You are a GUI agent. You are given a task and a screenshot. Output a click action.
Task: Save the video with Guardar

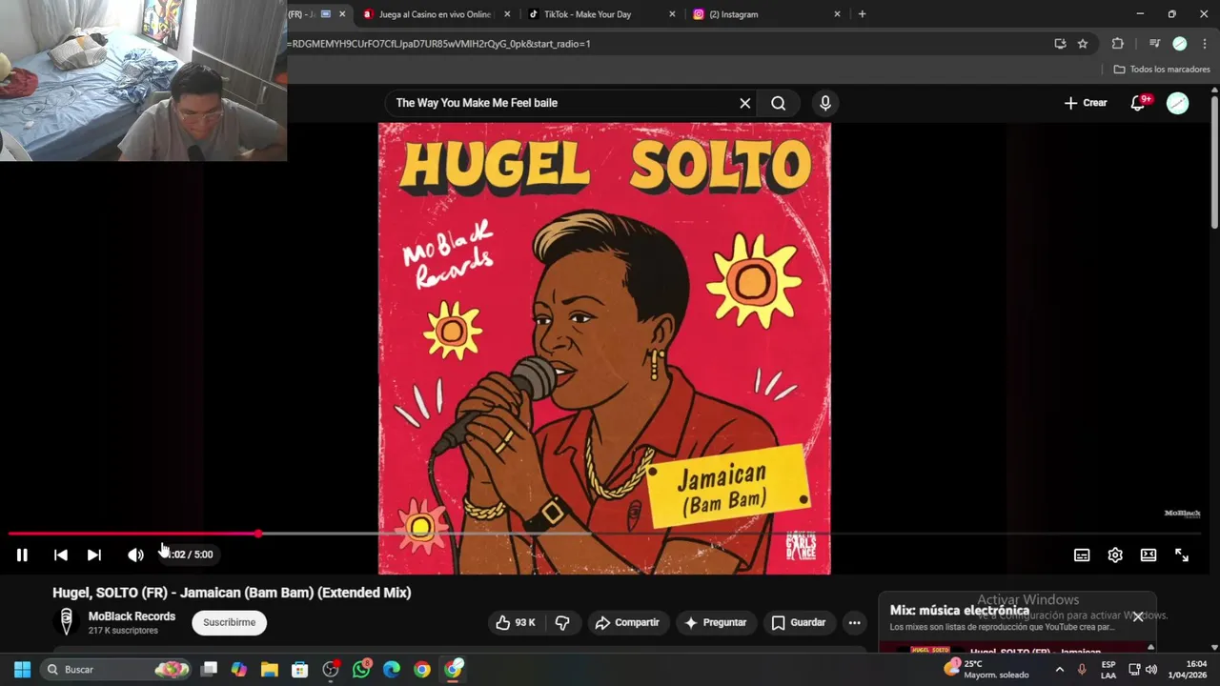pos(799,622)
